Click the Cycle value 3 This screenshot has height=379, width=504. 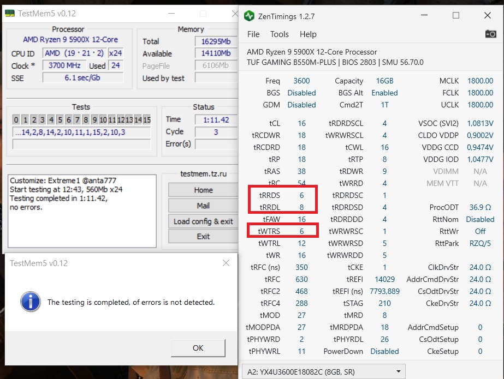point(216,132)
